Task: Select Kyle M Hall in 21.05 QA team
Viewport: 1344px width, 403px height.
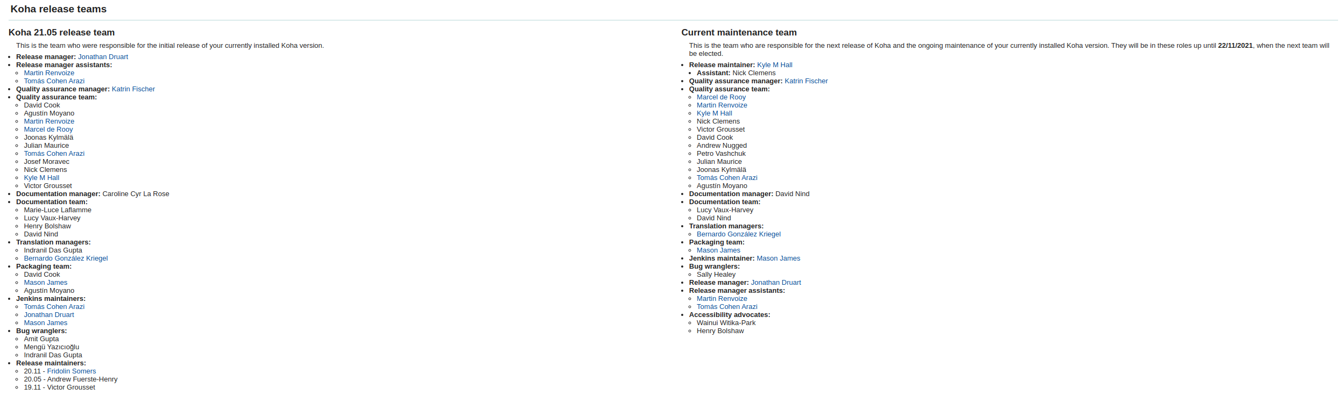Action: tap(41, 178)
